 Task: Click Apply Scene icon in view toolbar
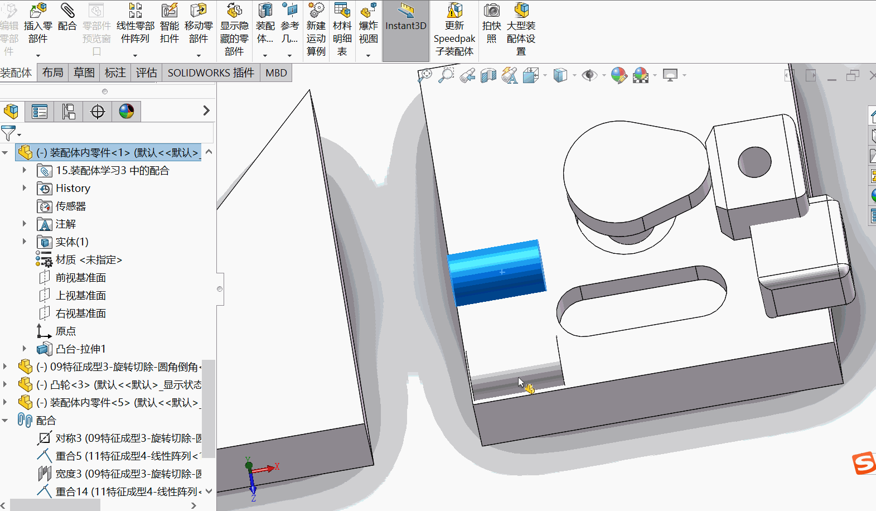tap(641, 75)
